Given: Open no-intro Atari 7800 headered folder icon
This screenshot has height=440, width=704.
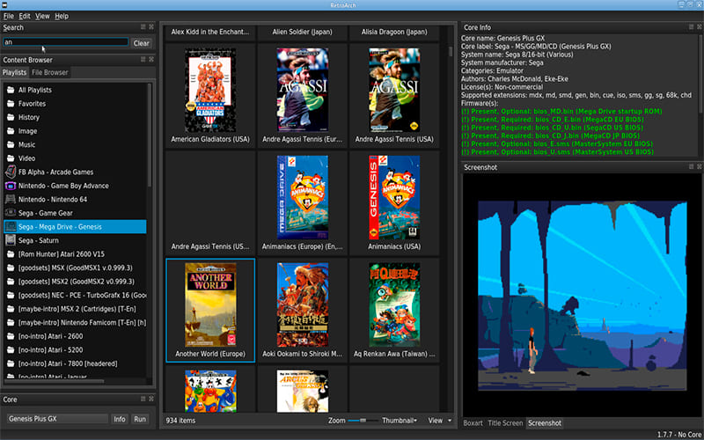Looking at the screenshot, I should point(11,363).
